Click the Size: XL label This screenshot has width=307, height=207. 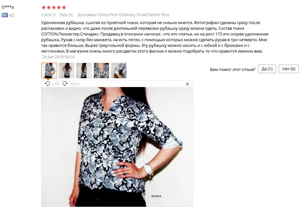click(x=67, y=15)
